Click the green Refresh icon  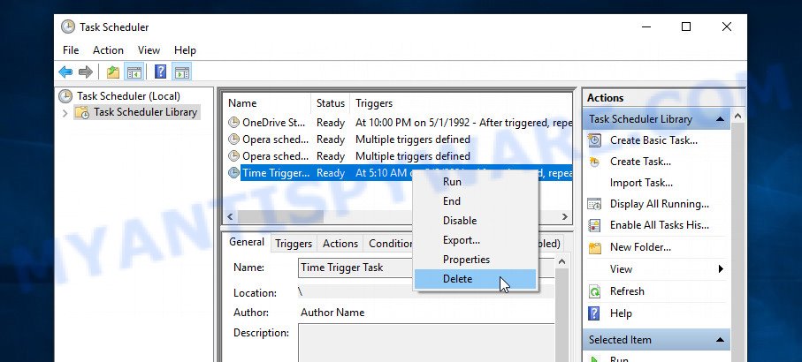(x=594, y=291)
